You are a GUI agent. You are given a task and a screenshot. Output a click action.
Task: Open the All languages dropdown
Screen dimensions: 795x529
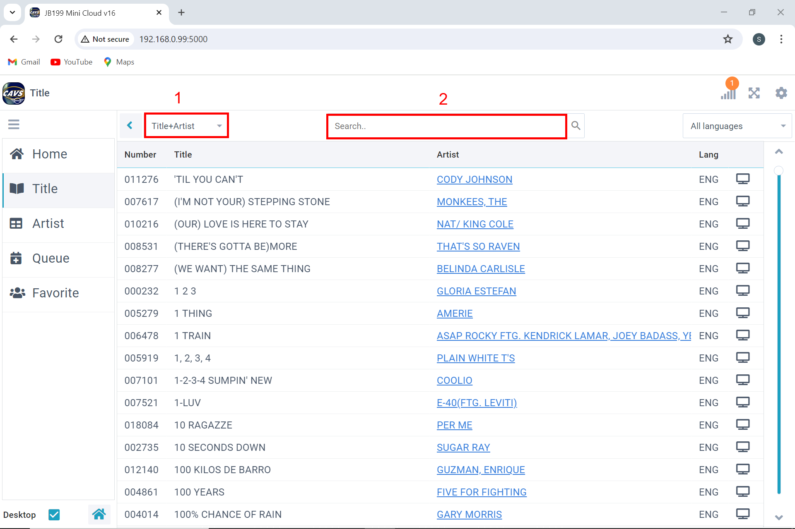(x=737, y=126)
